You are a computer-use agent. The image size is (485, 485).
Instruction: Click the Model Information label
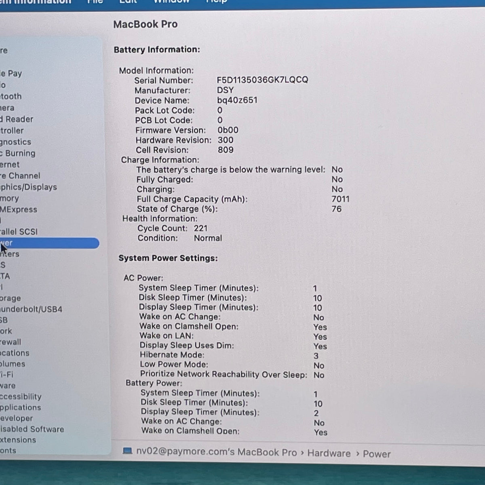coord(156,70)
